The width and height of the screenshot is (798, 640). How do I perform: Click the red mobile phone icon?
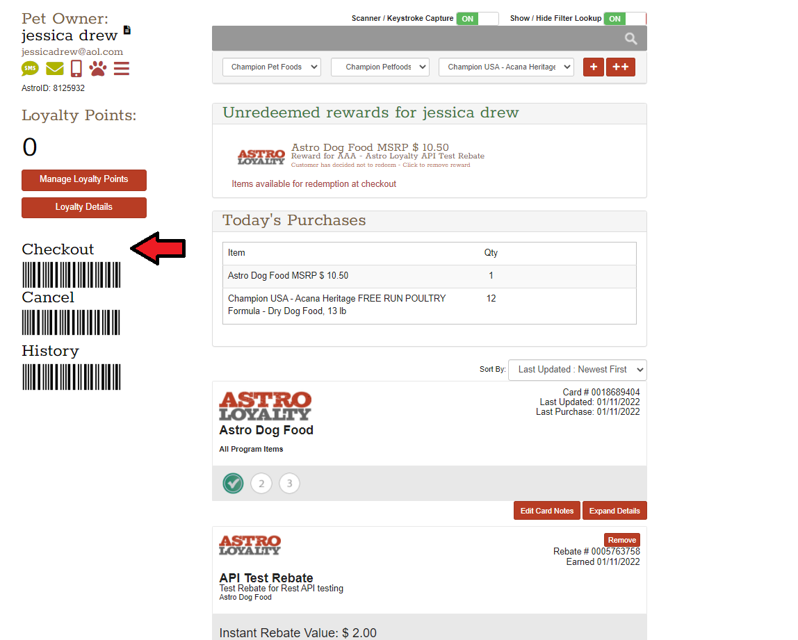pos(76,69)
